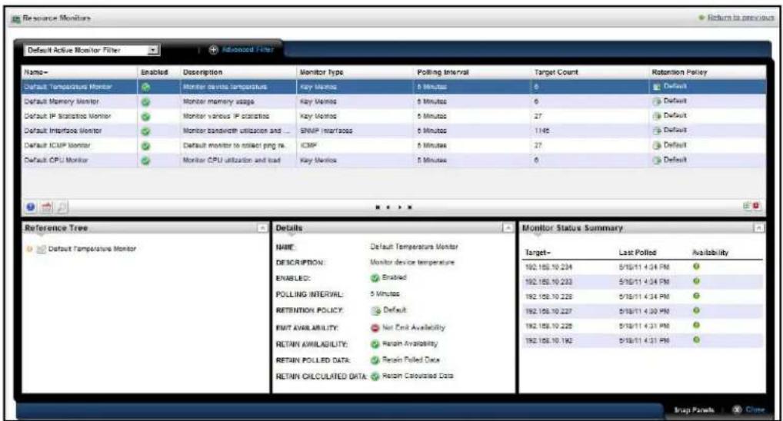This screenshot has width=783, height=421.
Task: Click the Resource Monitors title icon
Action: 16,18
